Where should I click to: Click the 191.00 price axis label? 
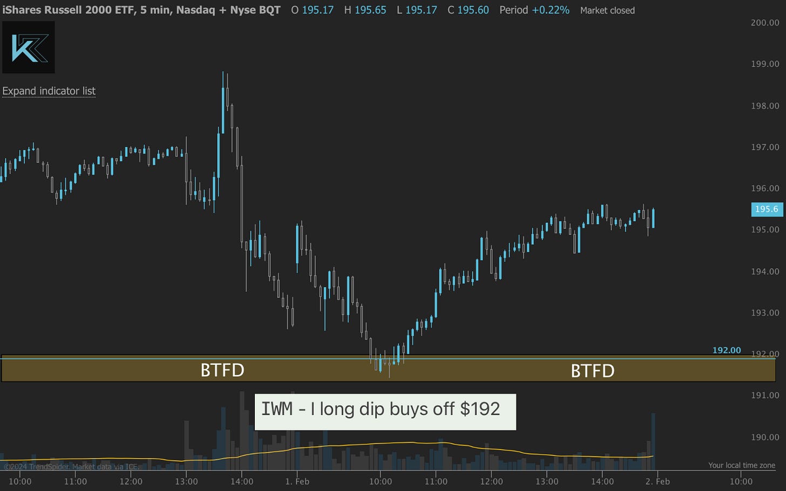tap(765, 395)
